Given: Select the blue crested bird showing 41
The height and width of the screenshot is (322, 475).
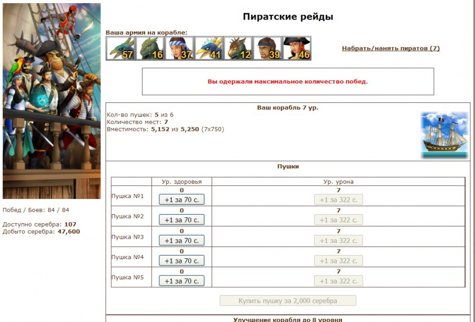Looking at the screenshot, I should pyautogui.click(x=208, y=48).
